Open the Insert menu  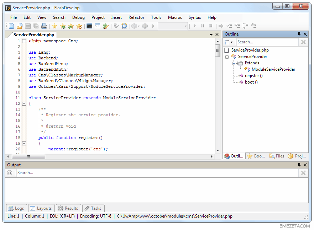click(x=116, y=17)
